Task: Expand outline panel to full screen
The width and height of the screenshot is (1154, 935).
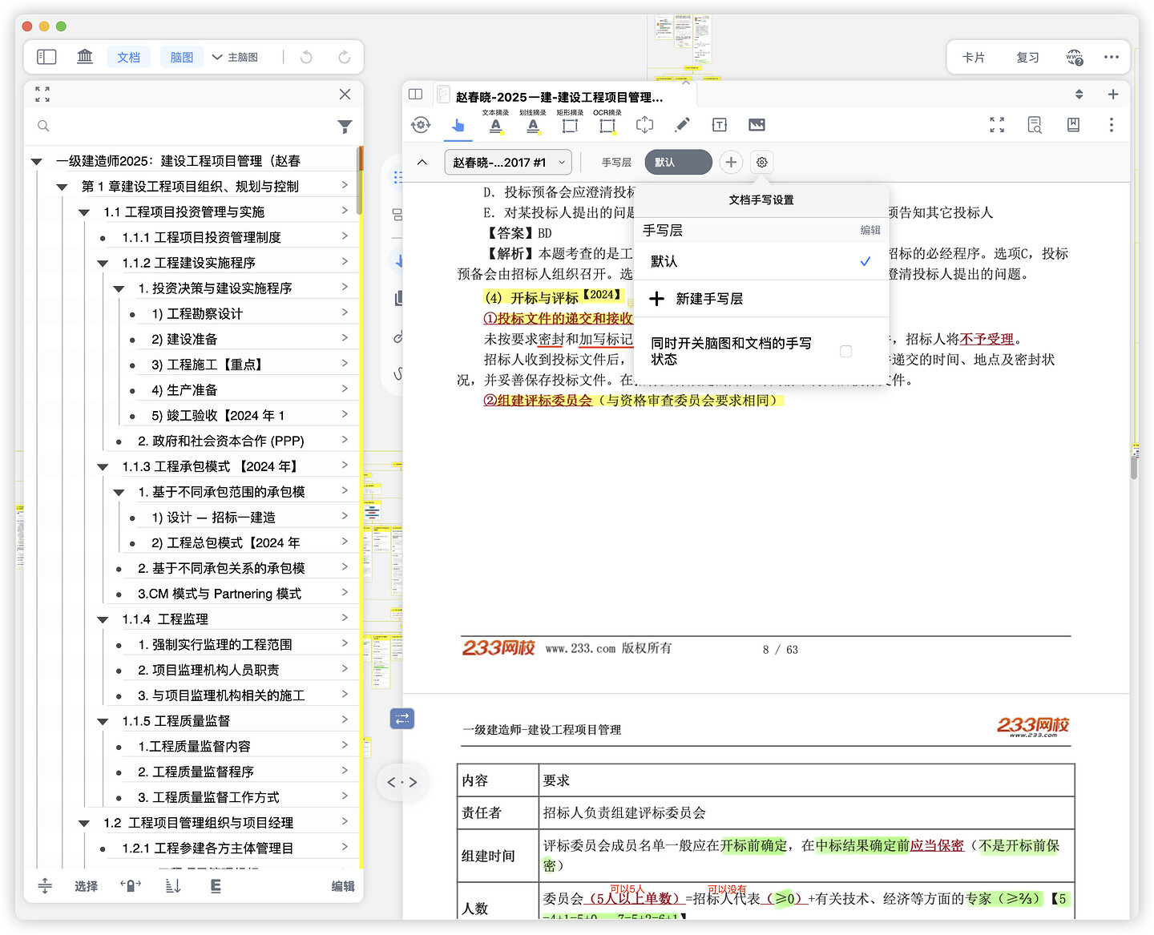Action: point(42,95)
